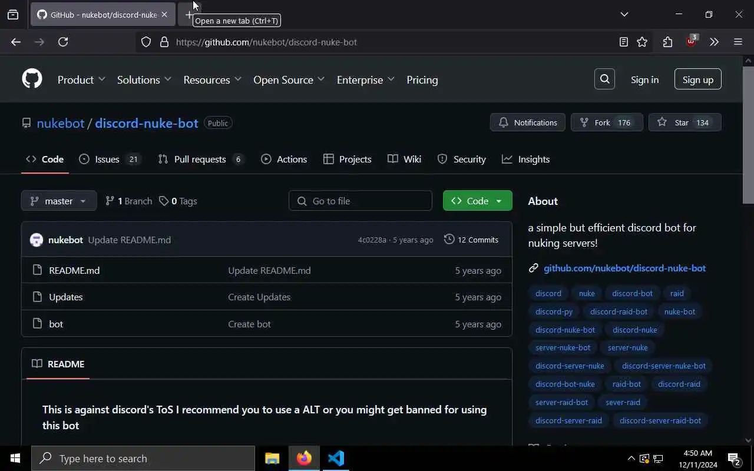754x471 pixels.
Task: Expand the Open Source navigation menu
Action: coord(289,79)
